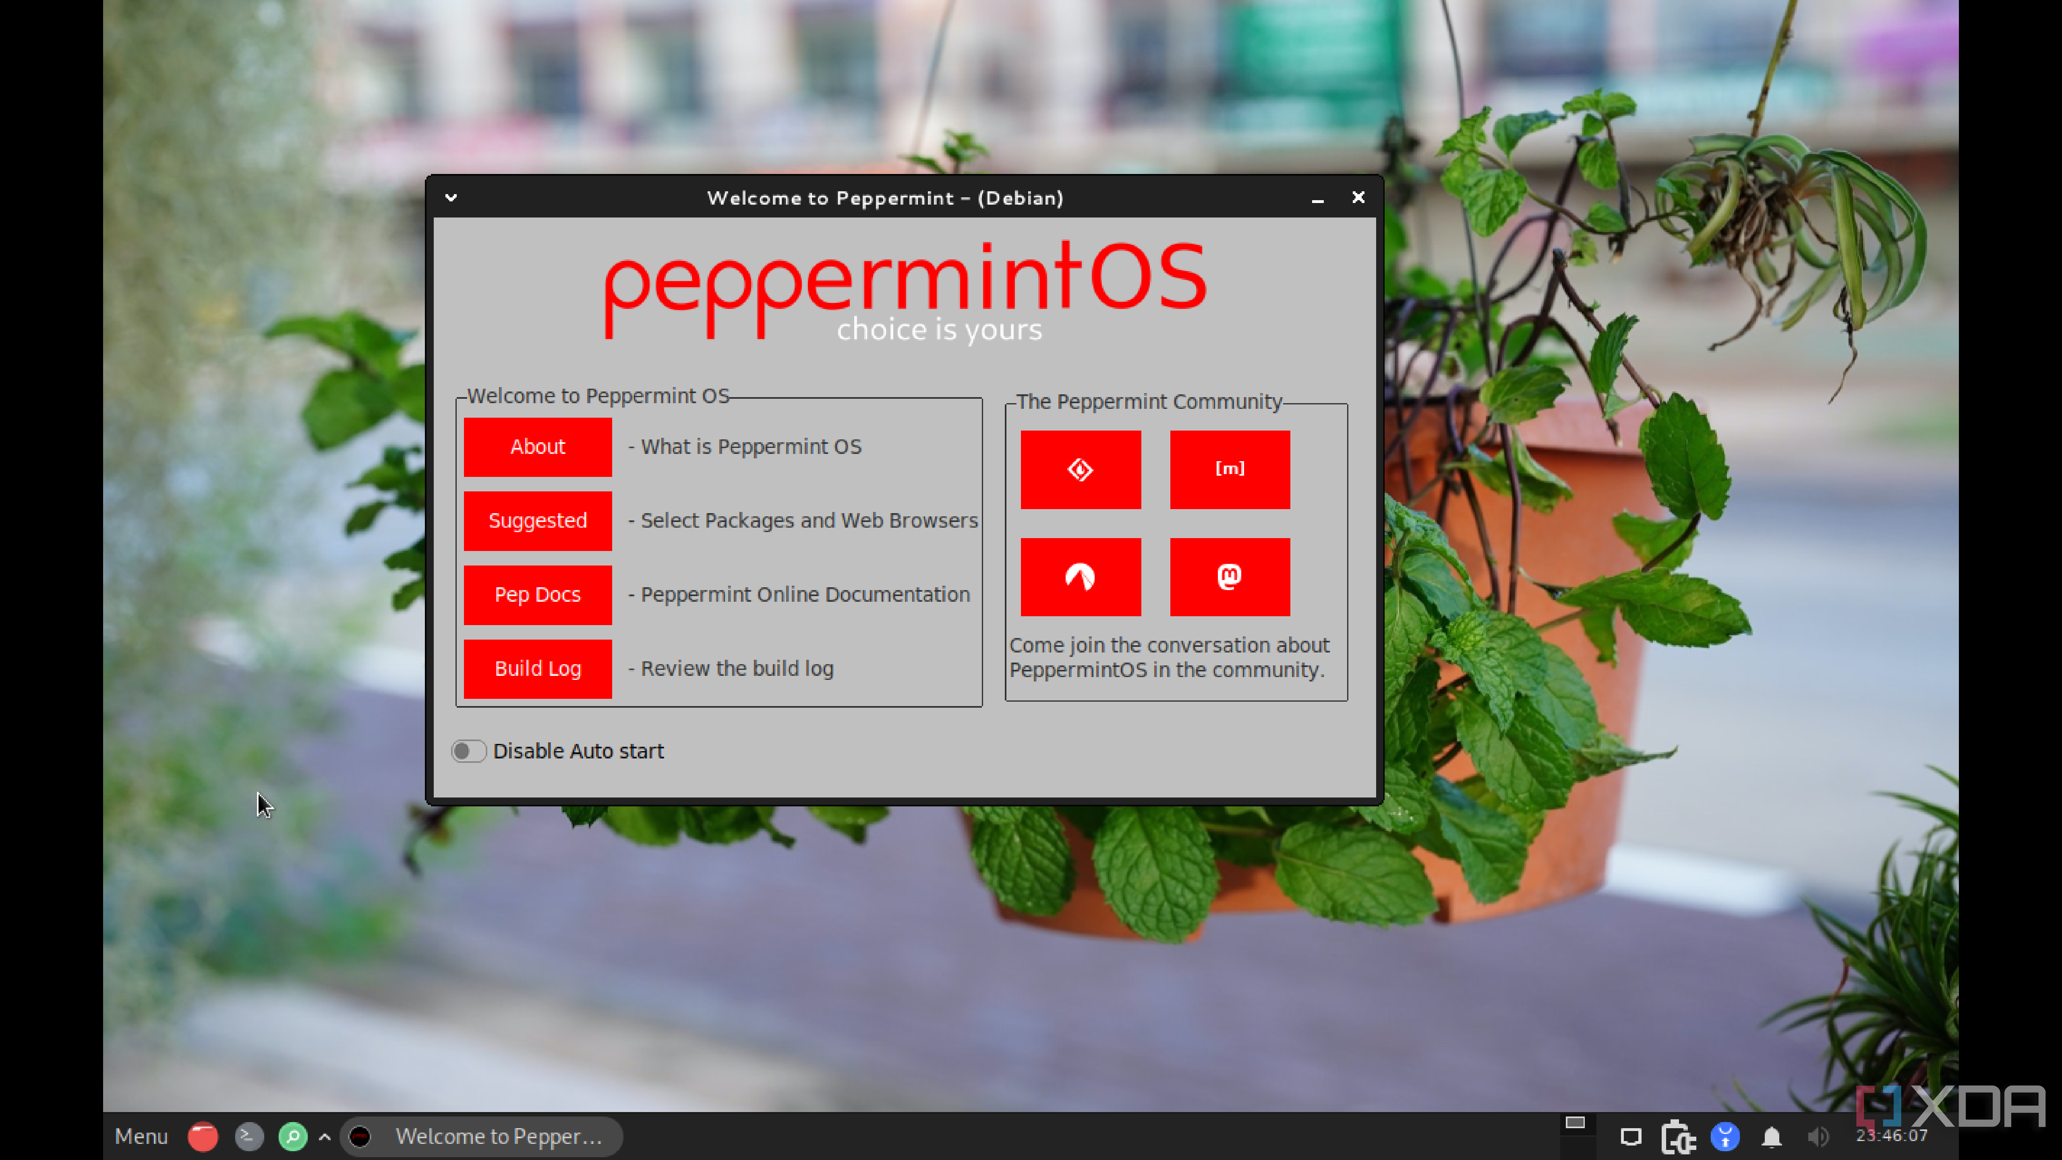2062x1160 pixels.
Task: Open the green search launcher icon
Action: (x=293, y=1136)
